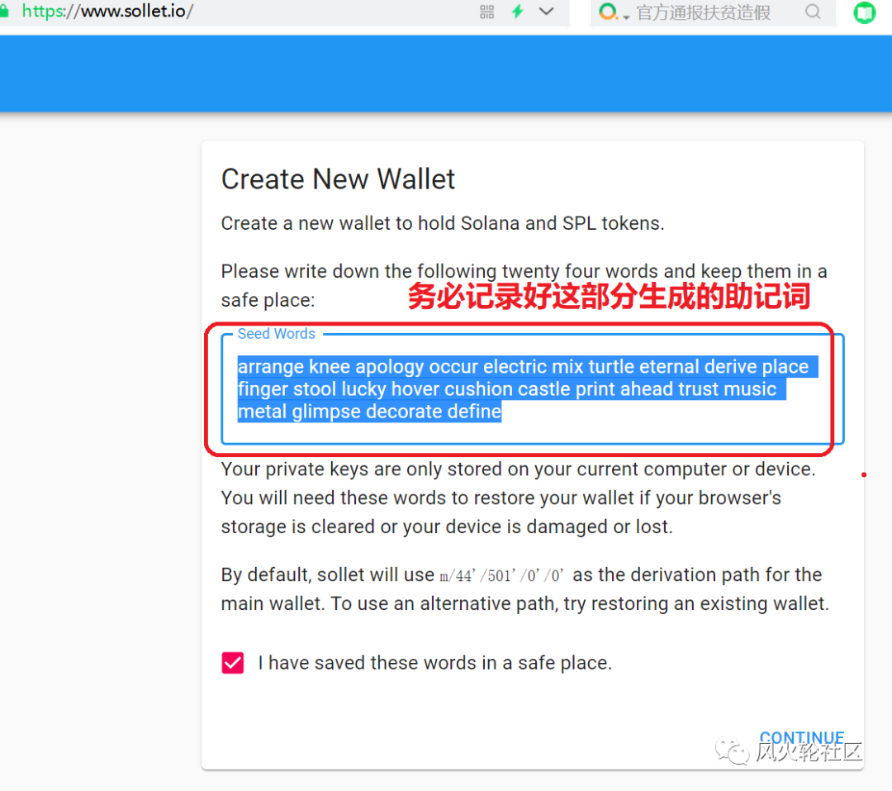Expand the address bar chevron dropdown
This screenshot has height=791, width=892.
[x=546, y=12]
